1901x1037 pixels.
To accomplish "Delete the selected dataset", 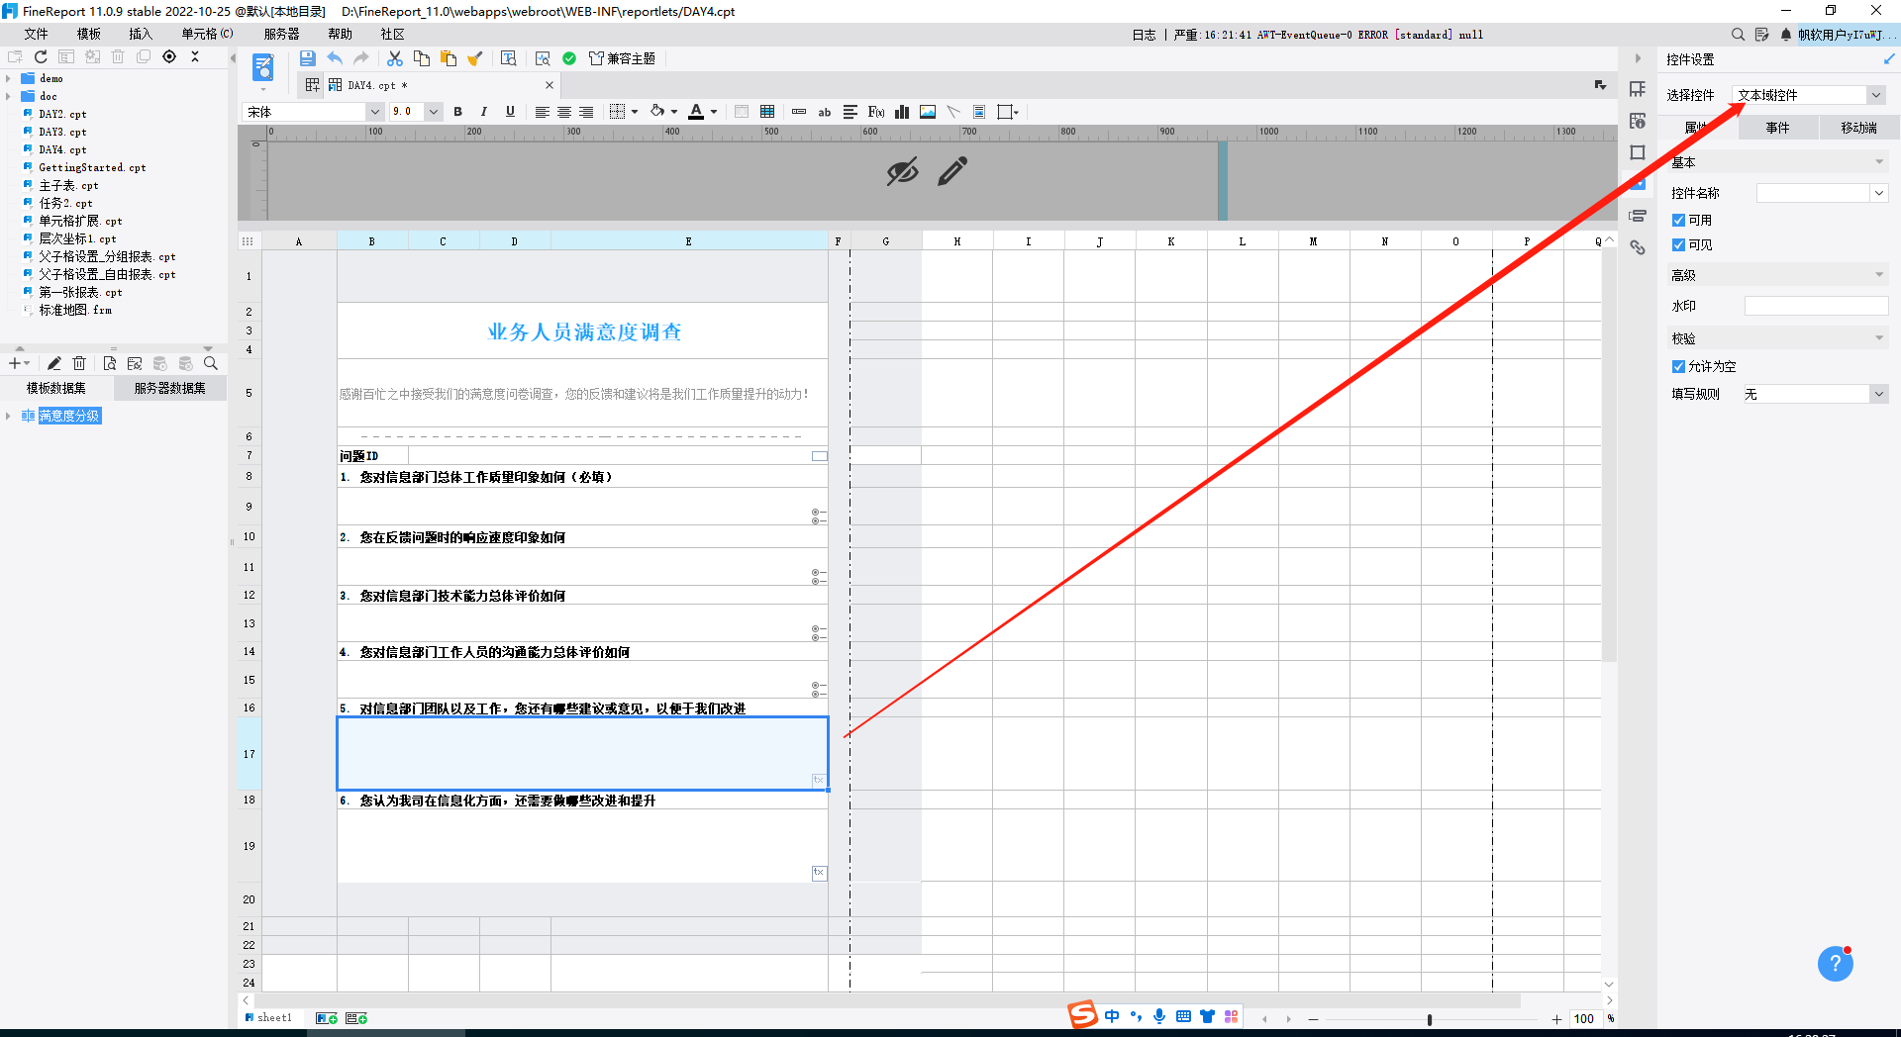I will (x=80, y=363).
